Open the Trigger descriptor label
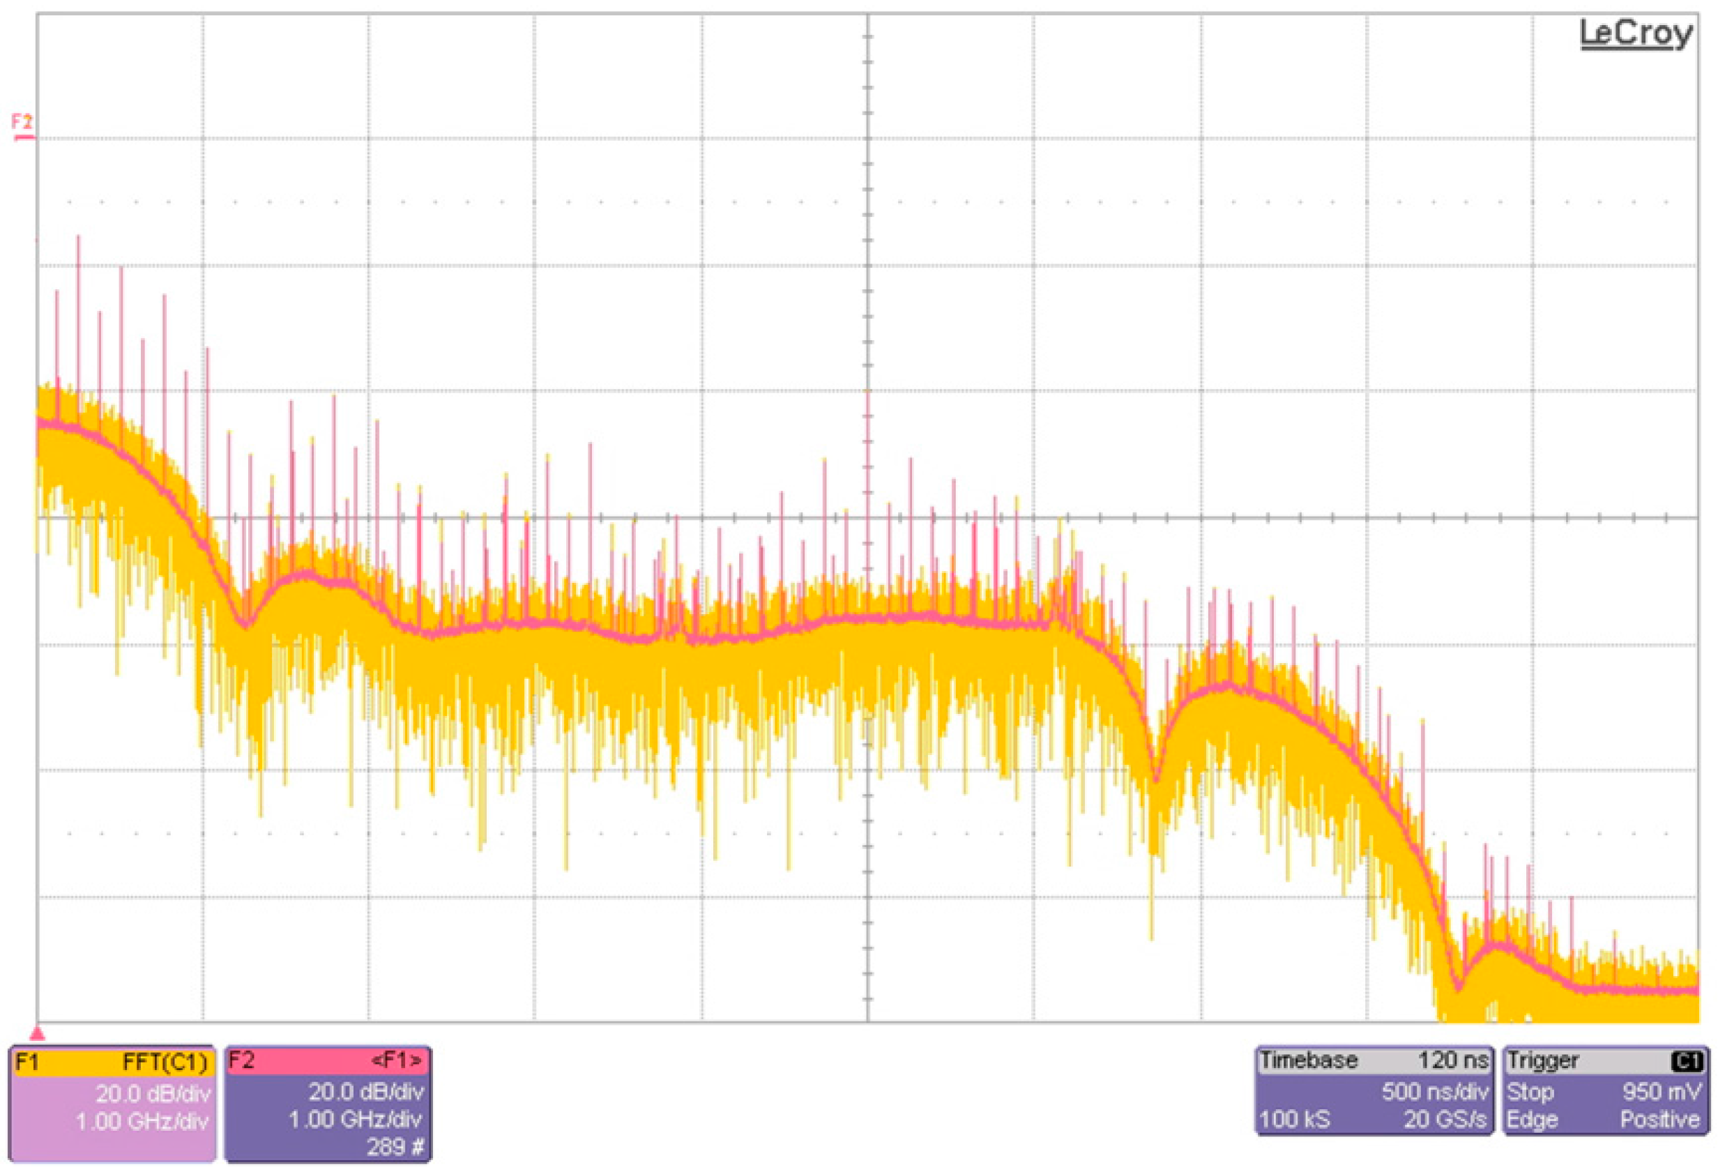The width and height of the screenshot is (1718, 1174). pyautogui.click(x=1543, y=1061)
